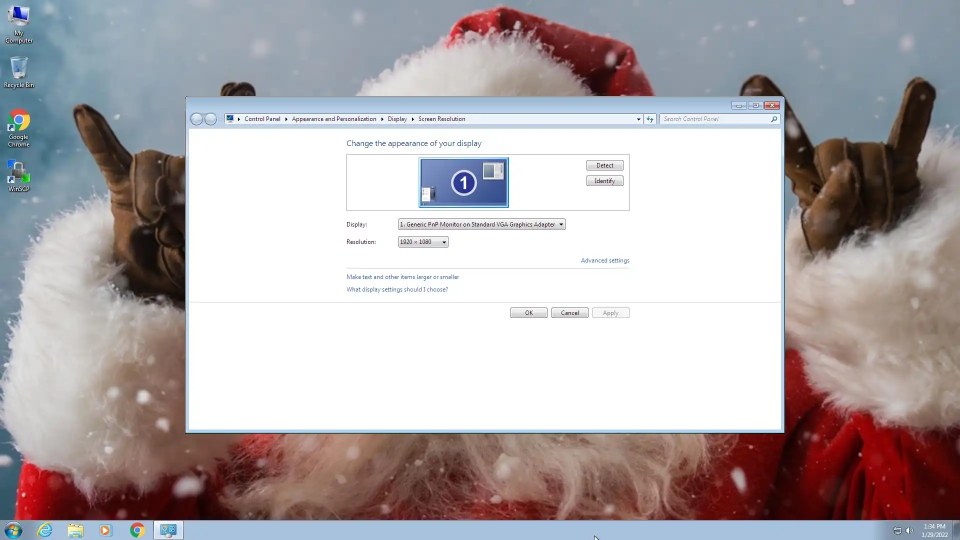This screenshot has width=960, height=540.
Task: Click the Detect button
Action: point(604,165)
